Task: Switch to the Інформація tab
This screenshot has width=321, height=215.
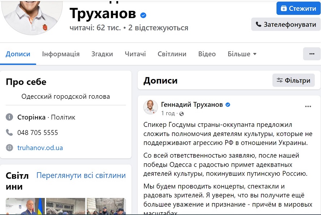Action: (61, 54)
